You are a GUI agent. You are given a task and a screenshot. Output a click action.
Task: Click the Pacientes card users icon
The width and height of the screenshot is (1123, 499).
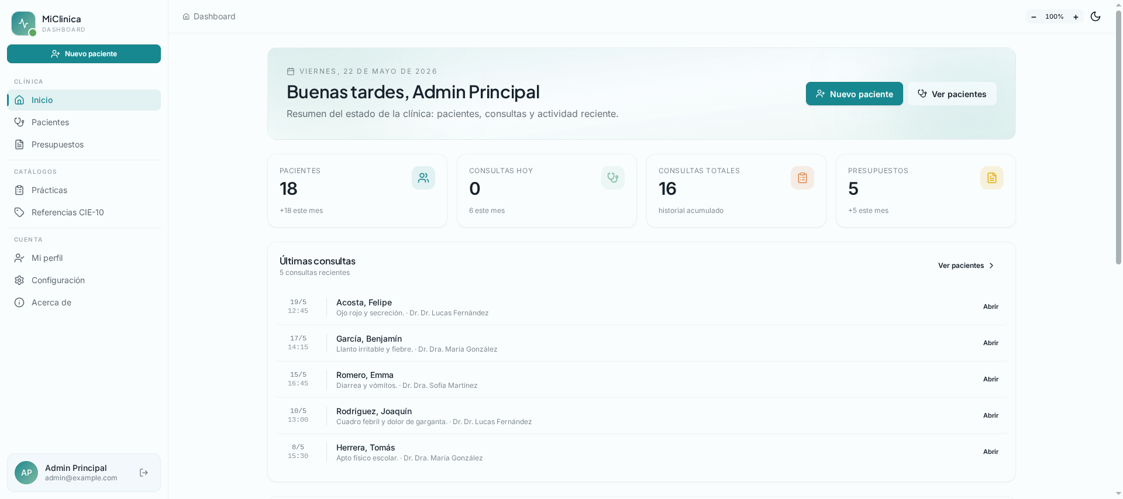[x=423, y=178]
